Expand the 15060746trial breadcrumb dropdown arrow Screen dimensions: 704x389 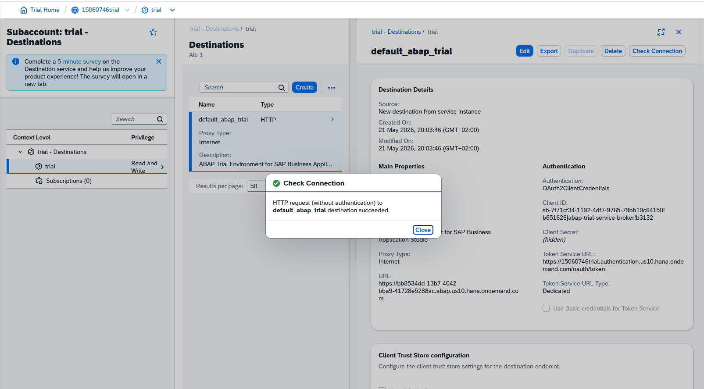(127, 10)
